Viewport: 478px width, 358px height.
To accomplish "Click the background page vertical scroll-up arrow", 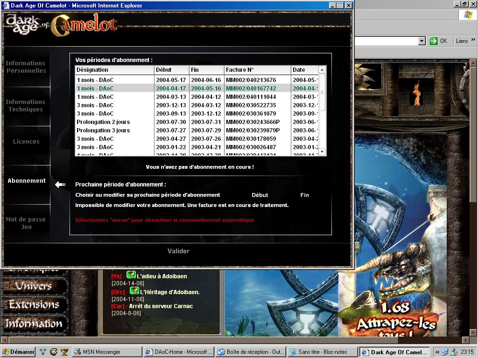I will (x=473, y=63).
